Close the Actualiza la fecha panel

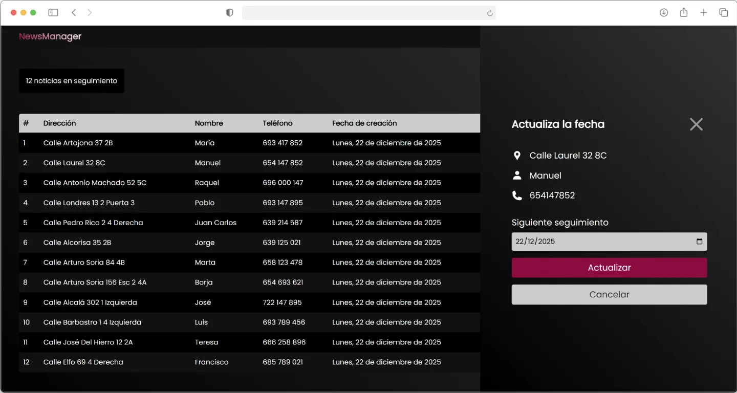[696, 124]
